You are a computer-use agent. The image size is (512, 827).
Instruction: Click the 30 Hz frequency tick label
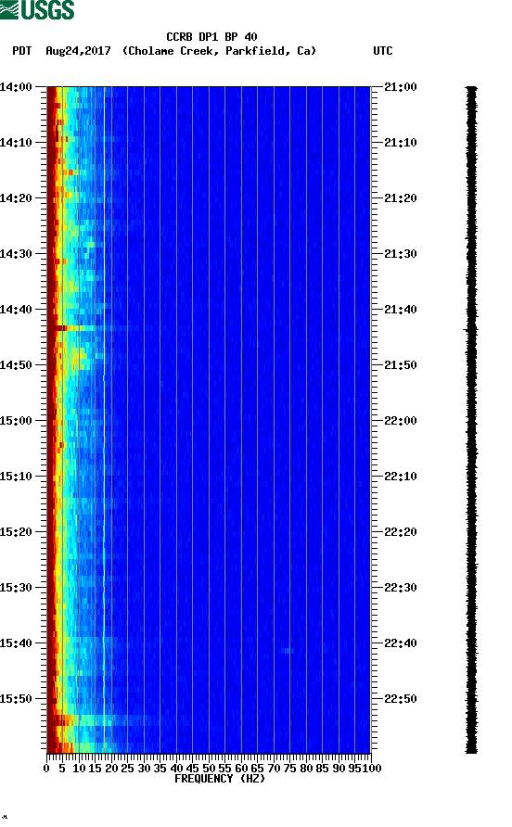(x=144, y=769)
